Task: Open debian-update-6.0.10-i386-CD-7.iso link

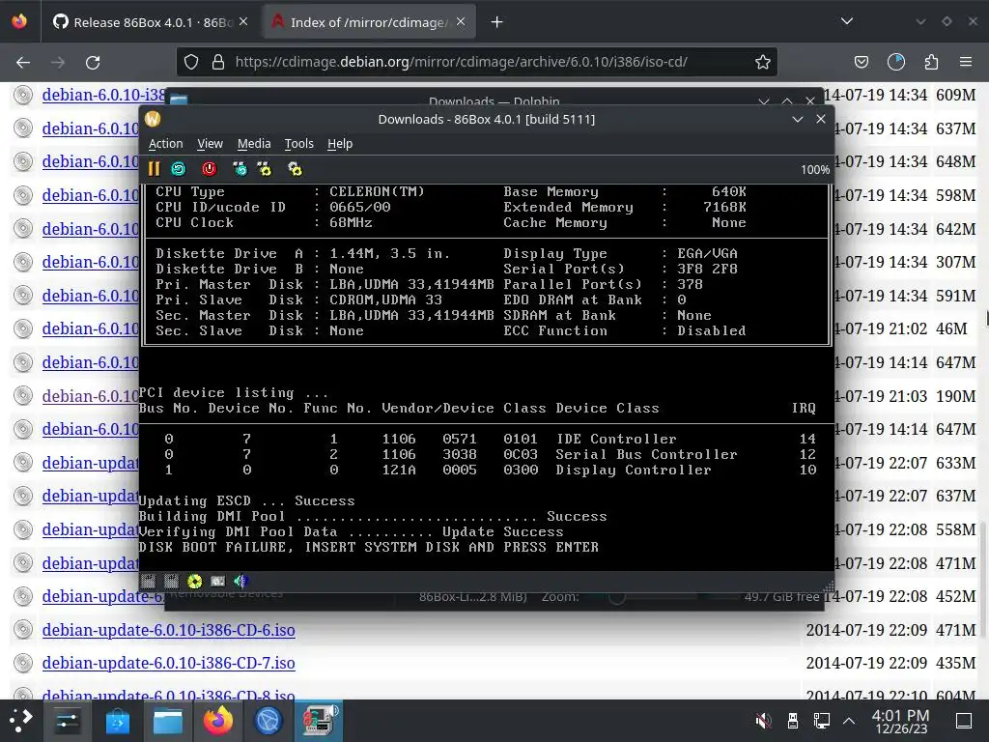Action: 168,663
